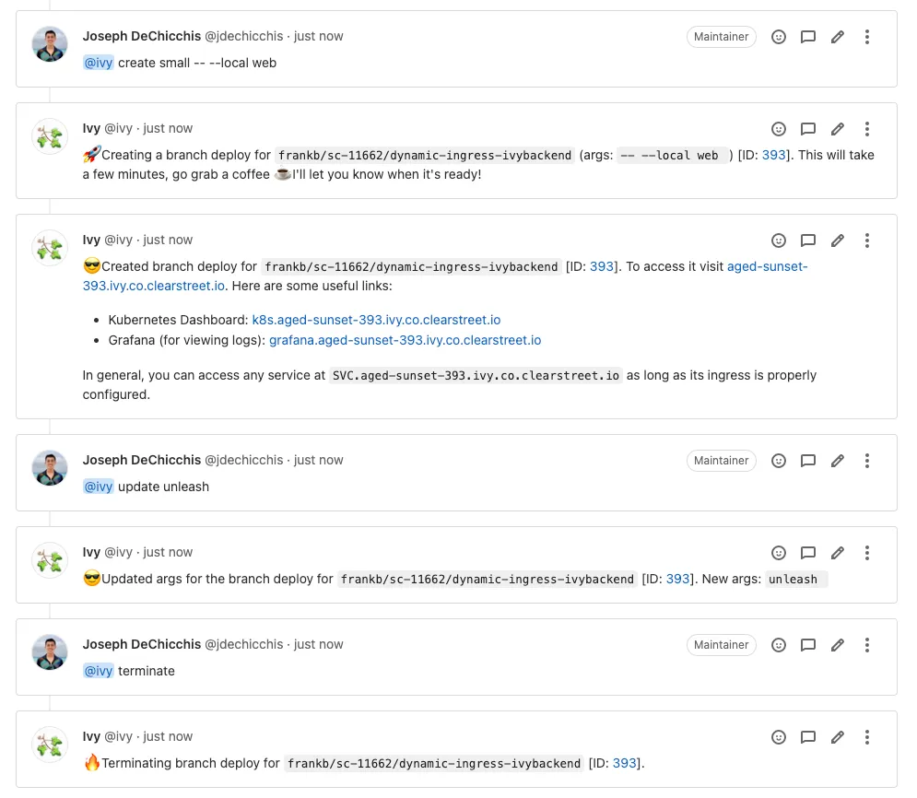Image resolution: width=917 pixels, height=798 pixels.
Task: Reply to Ivy's 'Created branch deploy' comment
Action: coord(808,241)
